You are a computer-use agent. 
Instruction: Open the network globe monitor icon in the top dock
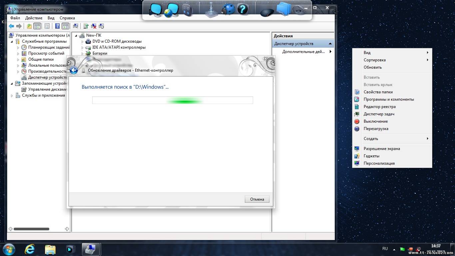point(171,11)
